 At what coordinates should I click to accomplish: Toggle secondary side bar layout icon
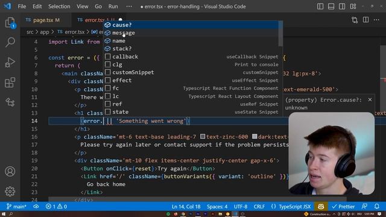(342, 7)
